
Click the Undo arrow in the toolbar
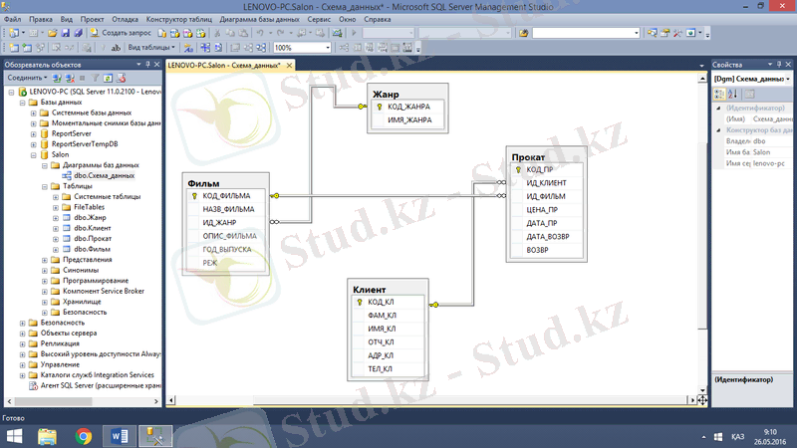coord(260,33)
